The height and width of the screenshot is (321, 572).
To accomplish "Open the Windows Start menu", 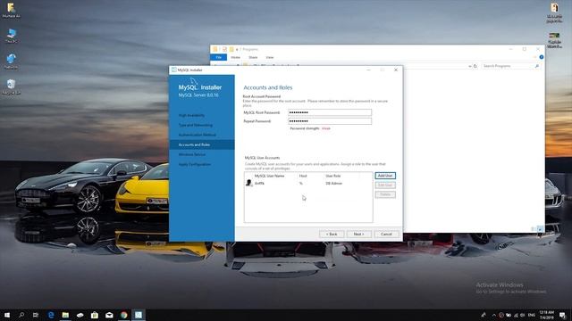I will coord(7,315).
